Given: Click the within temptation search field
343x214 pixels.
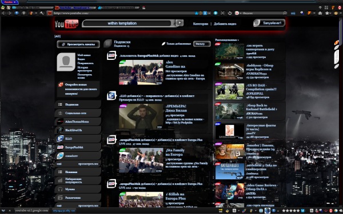Looking at the screenshot, I should (127, 23).
